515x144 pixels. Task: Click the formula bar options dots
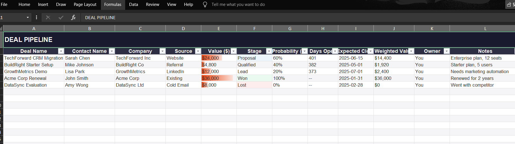click(36, 17)
